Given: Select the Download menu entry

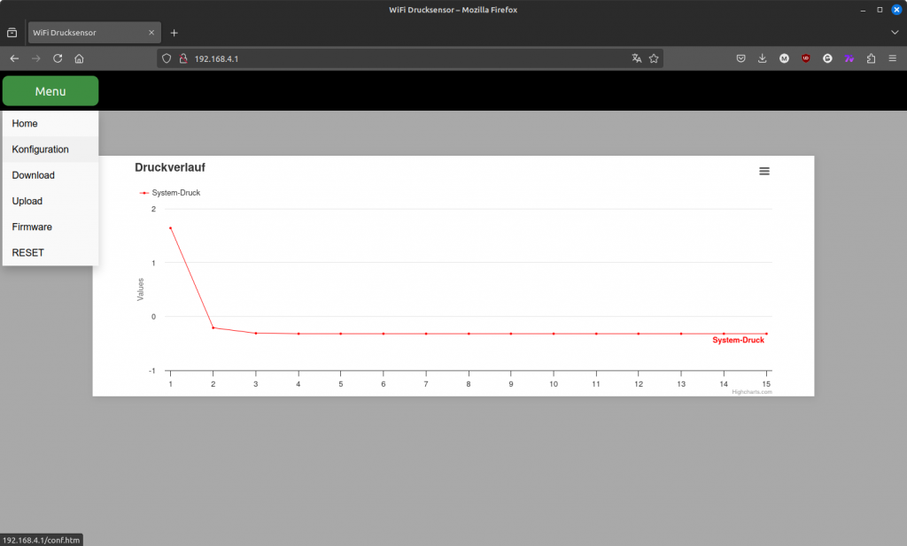Looking at the screenshot, I should coord(34,175).
